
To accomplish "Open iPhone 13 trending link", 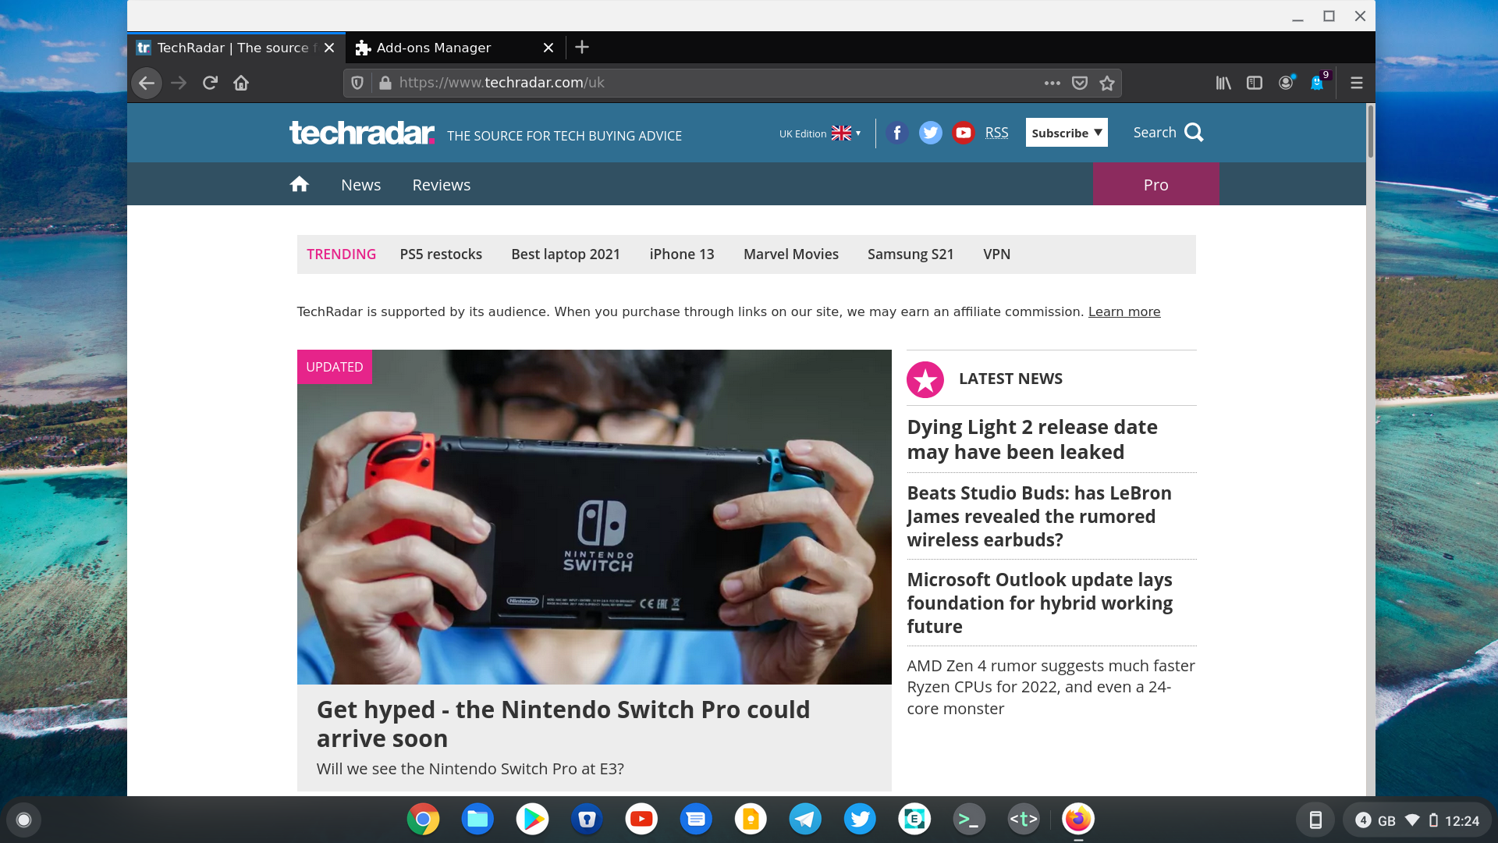I will 682,254.
